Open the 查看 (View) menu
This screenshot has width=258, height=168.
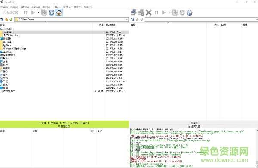77,7
